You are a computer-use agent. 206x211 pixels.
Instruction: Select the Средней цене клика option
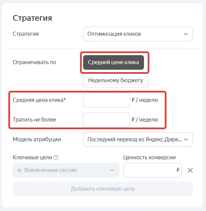114,62
